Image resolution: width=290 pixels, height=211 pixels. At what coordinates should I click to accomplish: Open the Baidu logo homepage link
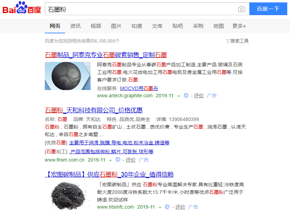(22, 8)
